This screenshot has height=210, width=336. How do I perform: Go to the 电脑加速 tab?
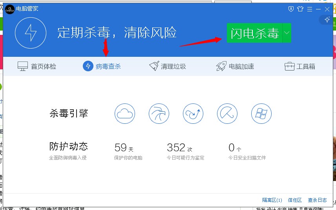click(235, 66)
